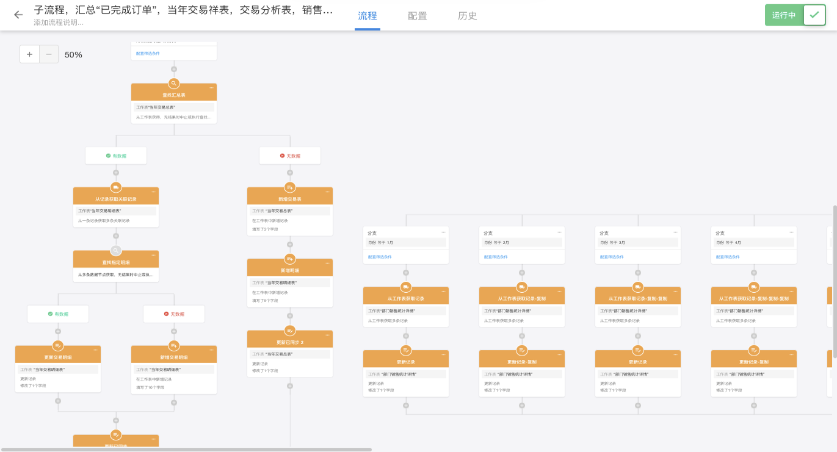Open the more menu on 新增明细 node

coord(327,263)
